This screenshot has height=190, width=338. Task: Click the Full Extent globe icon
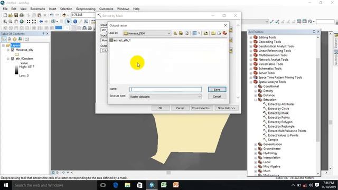[x=22, y=22]
